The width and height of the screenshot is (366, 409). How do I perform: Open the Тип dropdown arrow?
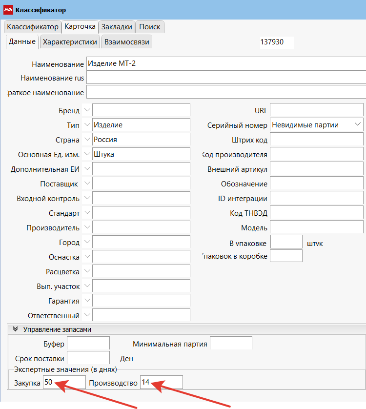[x=87, y=125]
